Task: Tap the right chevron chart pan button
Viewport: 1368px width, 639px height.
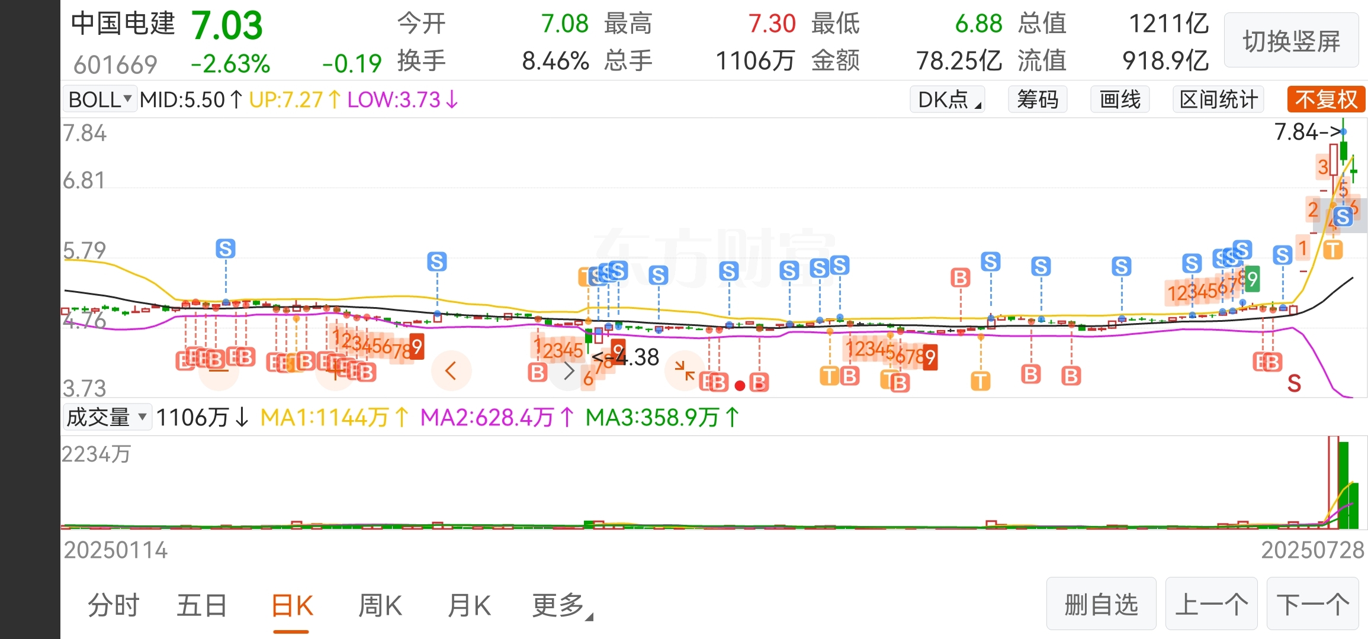Action: tap(569, 371)
